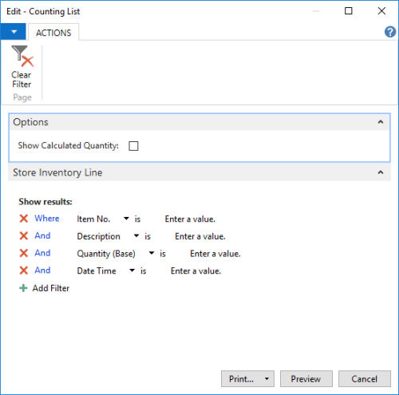Collapse the Options section

[381, 122]
